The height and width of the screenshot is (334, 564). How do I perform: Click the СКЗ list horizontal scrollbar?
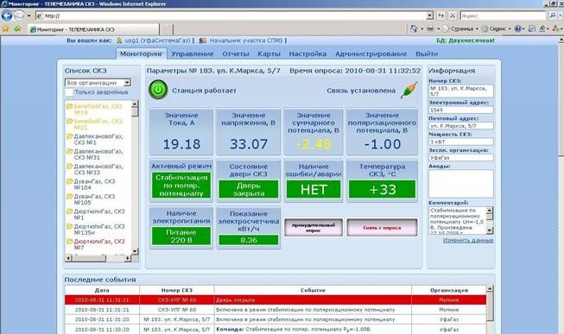[x=98, y=258]
